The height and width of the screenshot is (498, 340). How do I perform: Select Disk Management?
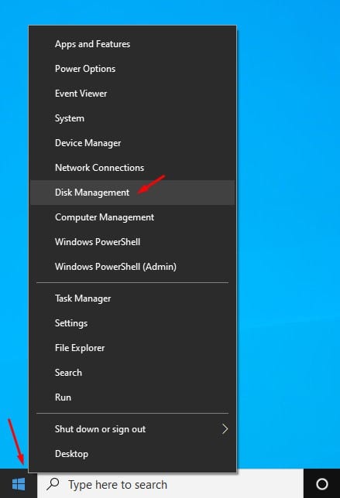[132, 193]
